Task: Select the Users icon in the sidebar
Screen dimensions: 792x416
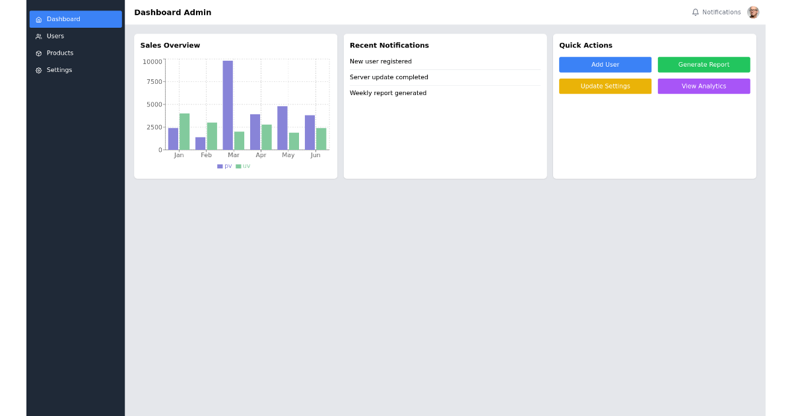Action: [x=38, y=36]
